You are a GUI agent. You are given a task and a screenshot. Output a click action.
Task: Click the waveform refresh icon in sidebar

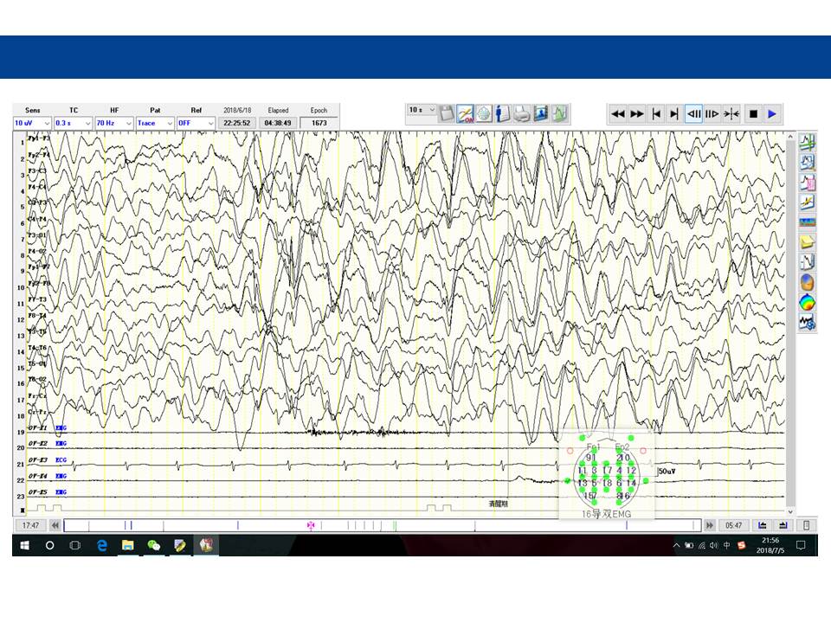807,322
